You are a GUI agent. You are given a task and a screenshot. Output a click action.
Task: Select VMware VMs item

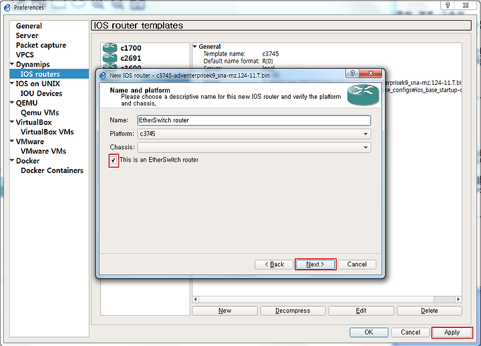point(43,151)
